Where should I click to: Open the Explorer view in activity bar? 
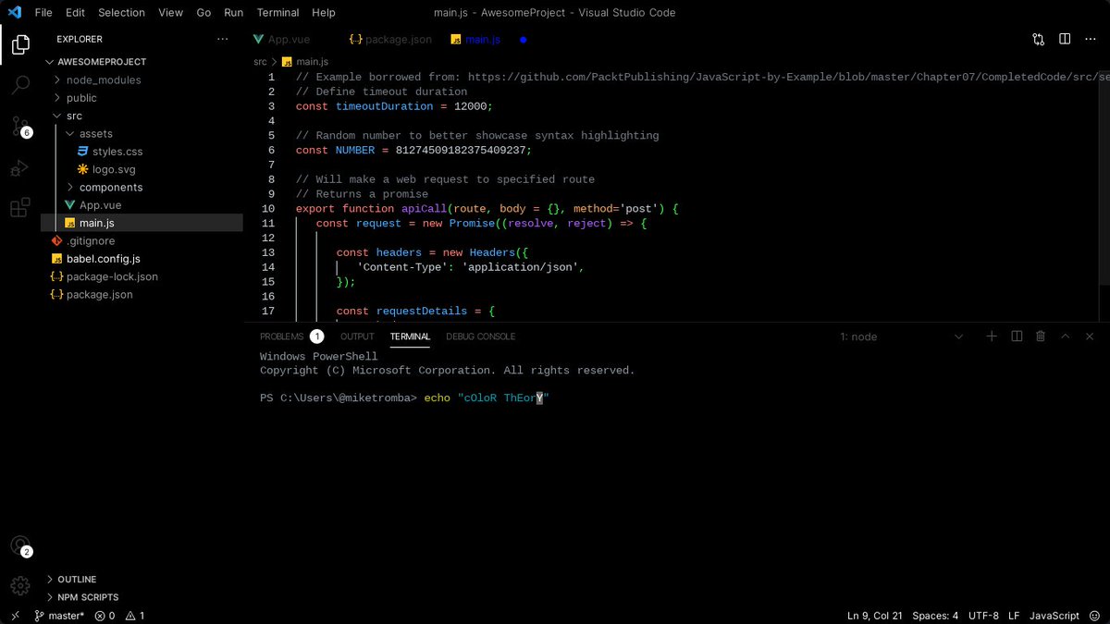(19, 43)
